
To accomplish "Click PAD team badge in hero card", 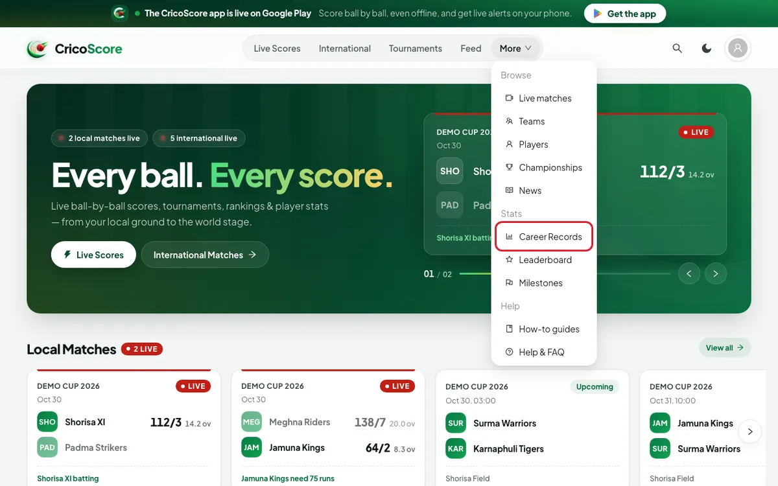I will (x=450, y=205).
